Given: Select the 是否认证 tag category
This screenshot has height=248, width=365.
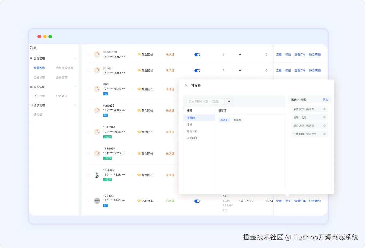Looking at the screenshot, I should click(x=199, y=131).
